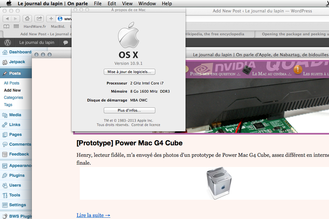This screenshot has width=329, height=219.
Task: Click the orange exclamation icon in the blog banner
Action: coord(298,69)
